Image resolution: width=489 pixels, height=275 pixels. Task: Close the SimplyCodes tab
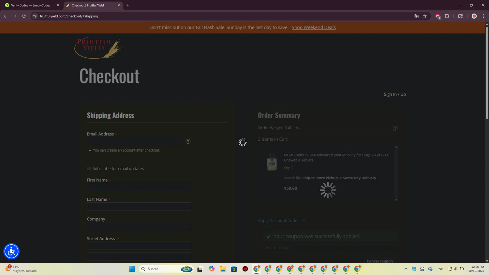(x=58, y=5)
